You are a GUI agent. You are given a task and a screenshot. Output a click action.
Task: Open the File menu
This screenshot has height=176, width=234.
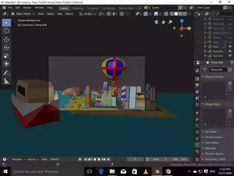(10, 8)
